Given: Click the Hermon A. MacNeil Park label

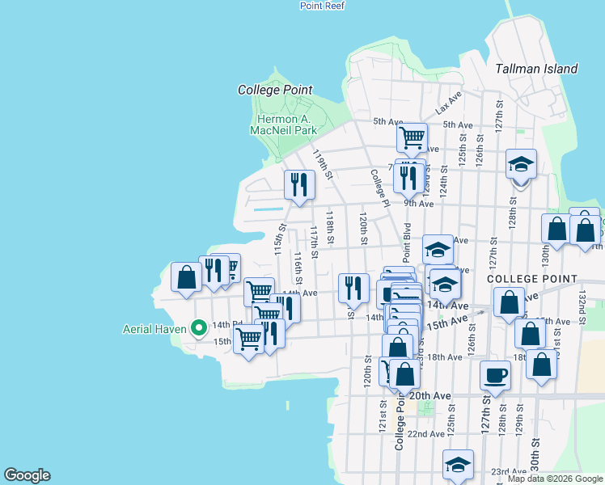Looking at the screenshot, I should pyautogui.click(x=284, y=124).
